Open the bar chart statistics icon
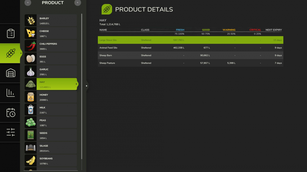Image resolution: width=307 pixels, height=172 pixels. coord(10,93)
